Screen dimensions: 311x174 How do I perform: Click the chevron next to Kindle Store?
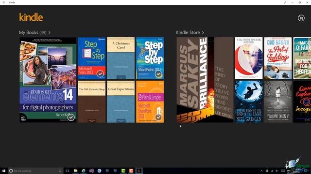pyautogui.click(x=203, y=32)
